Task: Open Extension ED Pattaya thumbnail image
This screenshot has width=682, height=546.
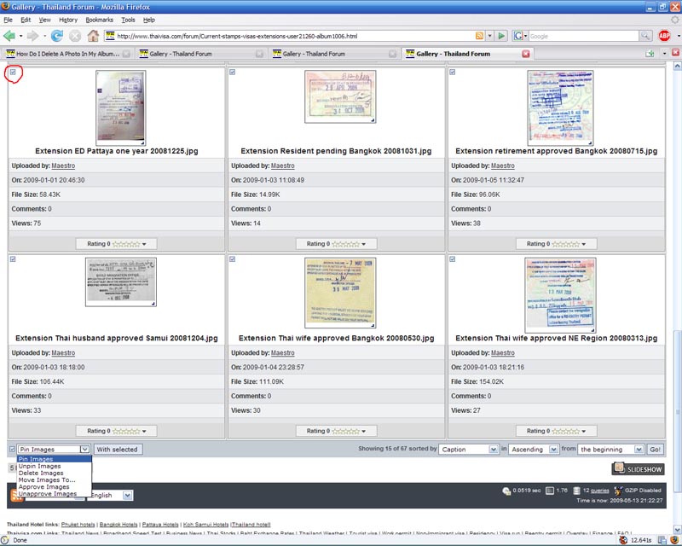Action: click(x=121, y=108)
